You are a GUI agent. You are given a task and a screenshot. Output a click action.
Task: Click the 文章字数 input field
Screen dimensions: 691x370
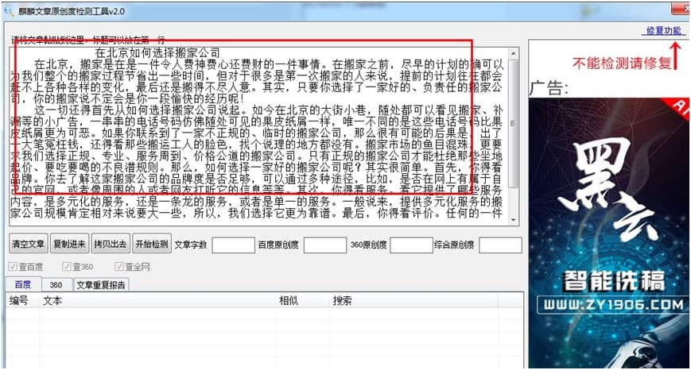pos(234,245)
